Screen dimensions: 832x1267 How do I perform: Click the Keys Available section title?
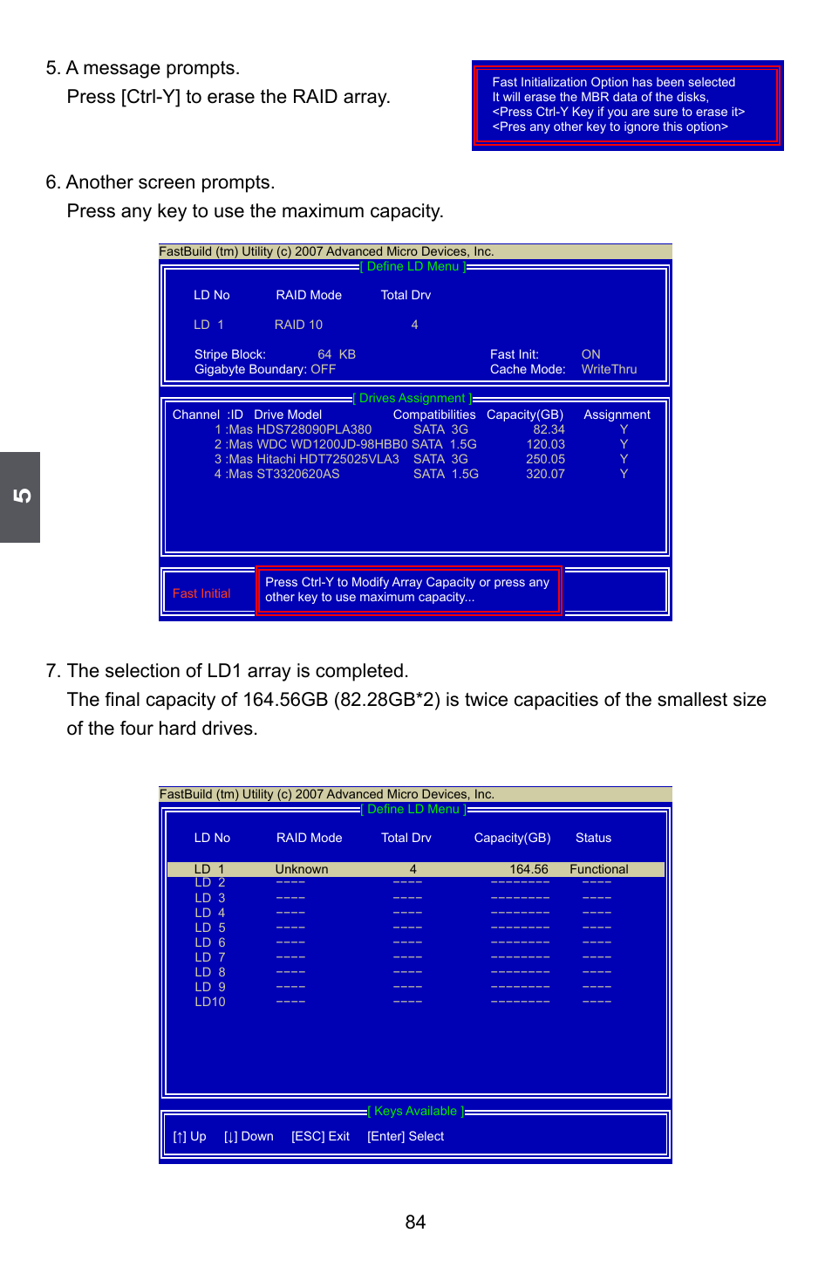pos(416,1111)
